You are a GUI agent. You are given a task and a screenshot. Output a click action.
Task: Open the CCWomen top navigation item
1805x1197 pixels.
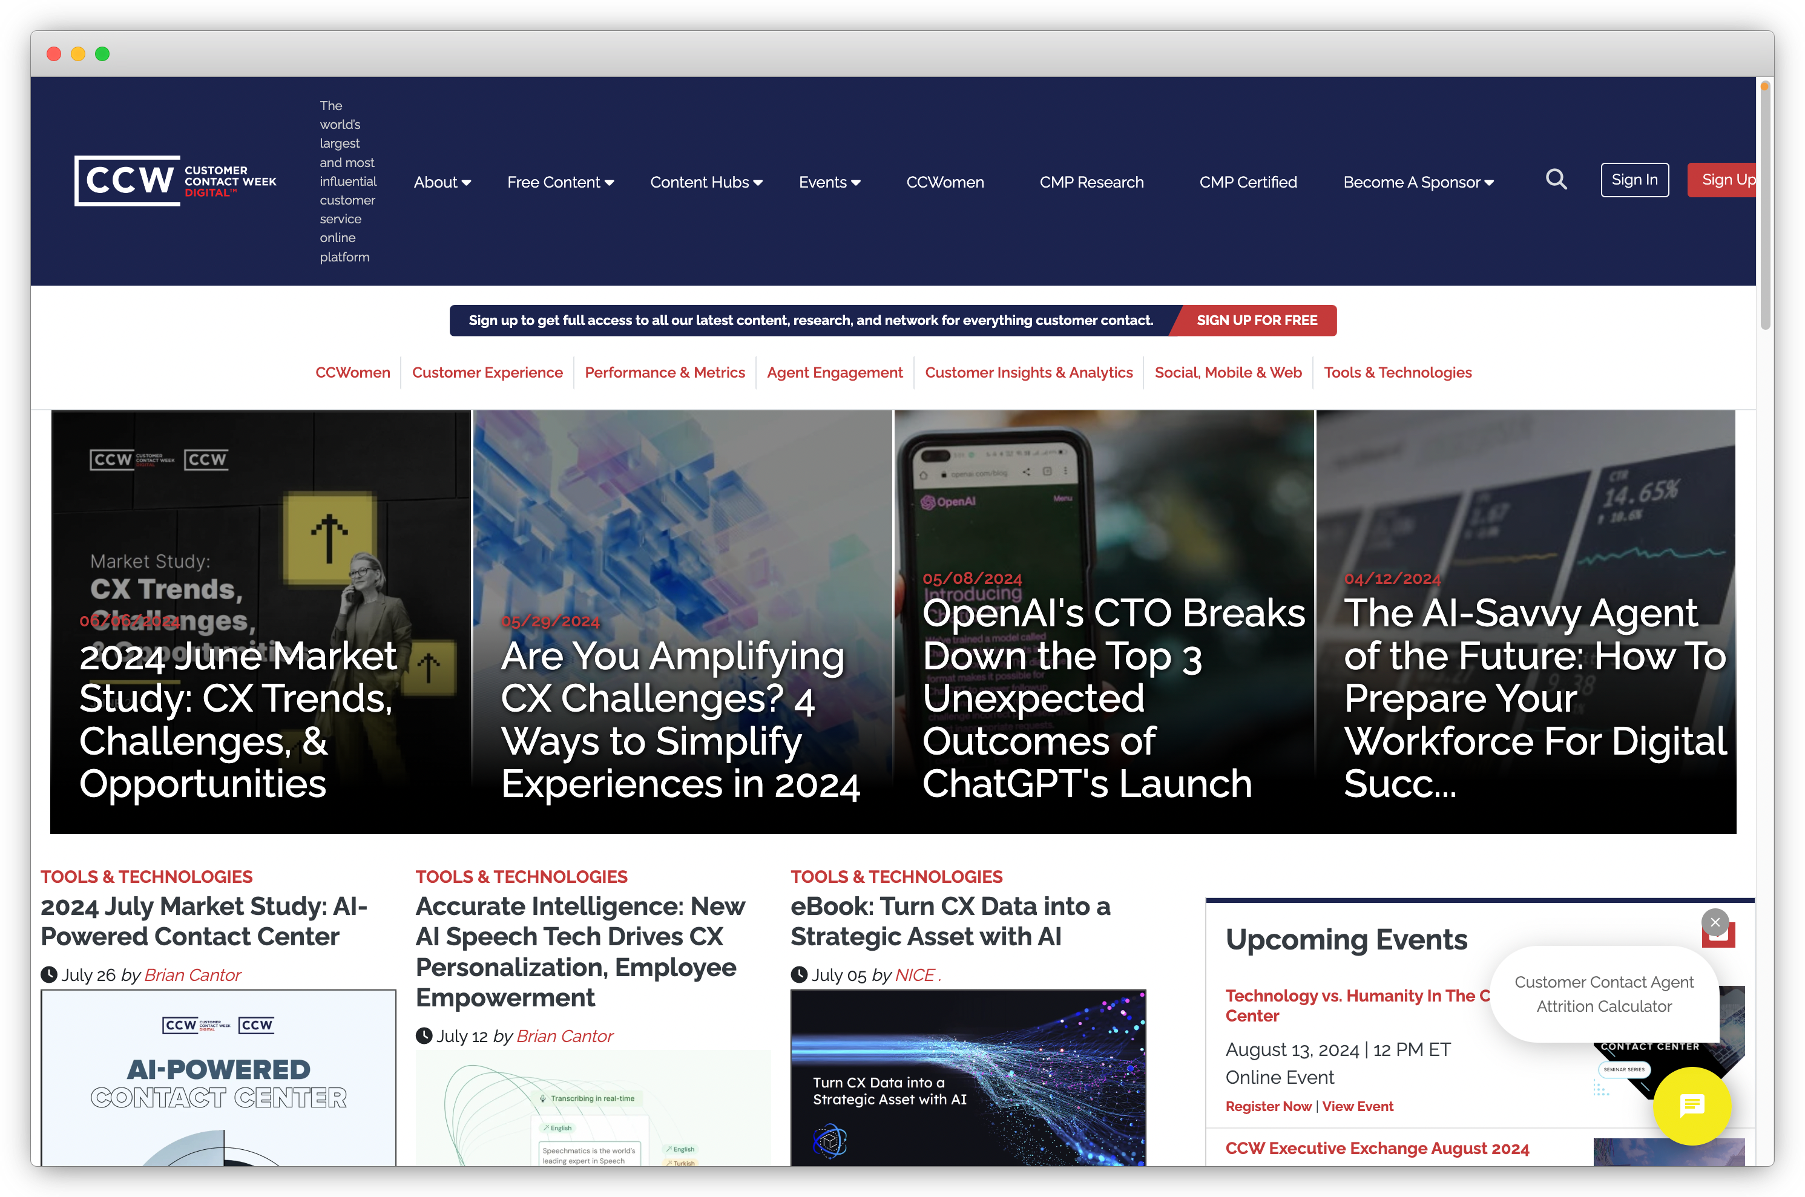pos(944,182)
